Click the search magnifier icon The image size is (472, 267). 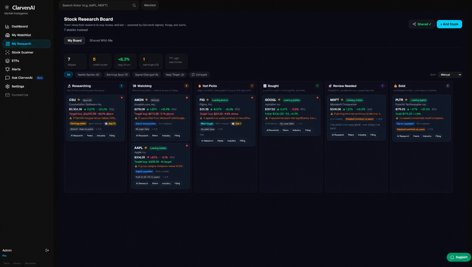pyautogui.click(x=134, y=5)
